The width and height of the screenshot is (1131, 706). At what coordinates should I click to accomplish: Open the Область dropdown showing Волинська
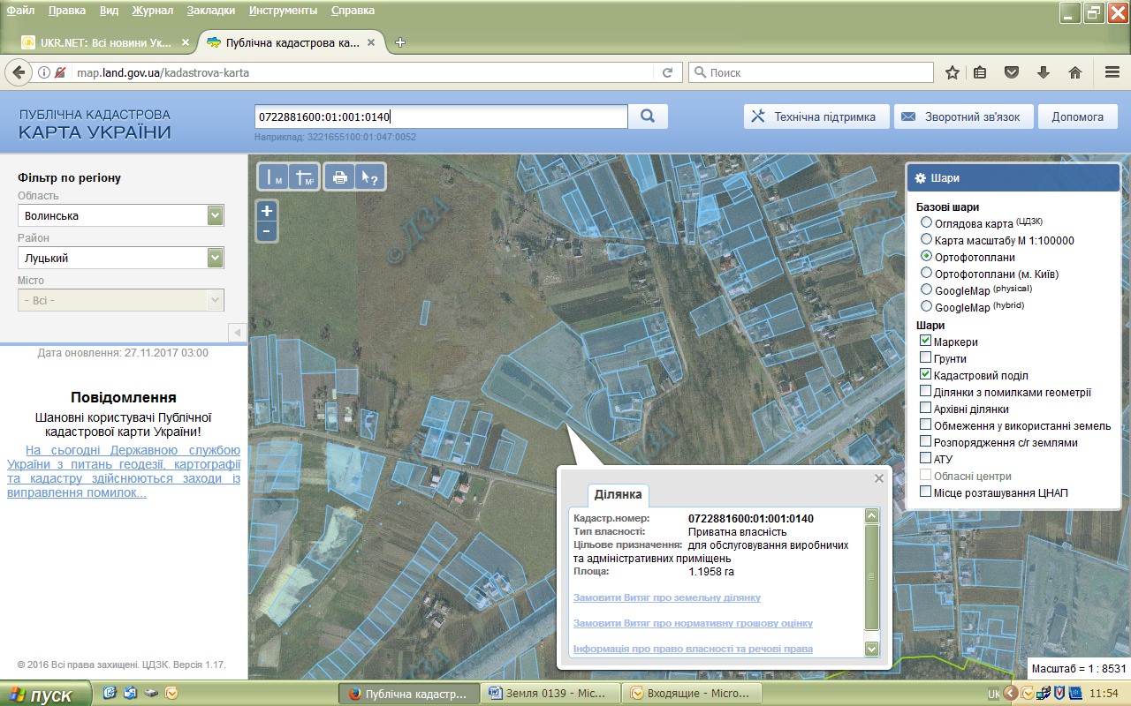tap(121, 215)
